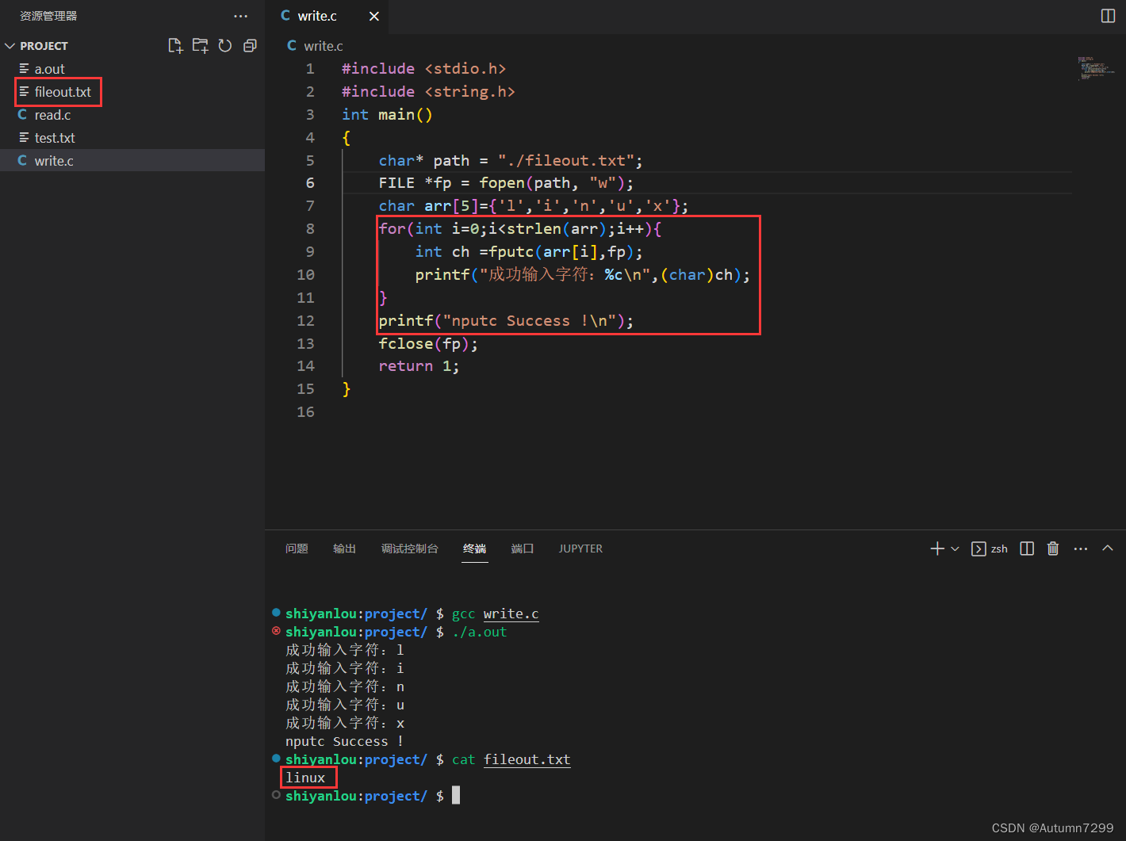The width and height of the screenshot is (1126, 841).
Task: Click the 'char arr[5]' declaration line
Action: tap(534, 206)
